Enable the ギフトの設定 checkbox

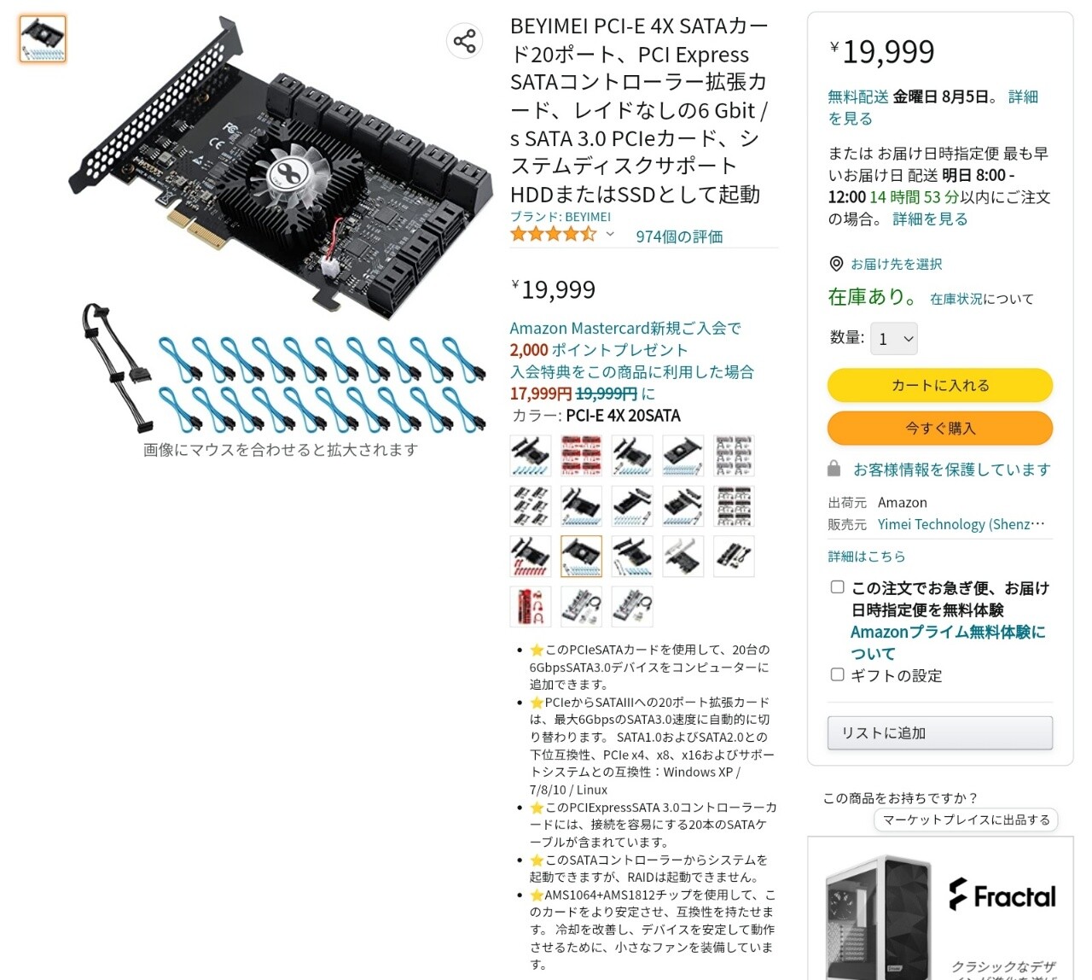tap(838, 674)
